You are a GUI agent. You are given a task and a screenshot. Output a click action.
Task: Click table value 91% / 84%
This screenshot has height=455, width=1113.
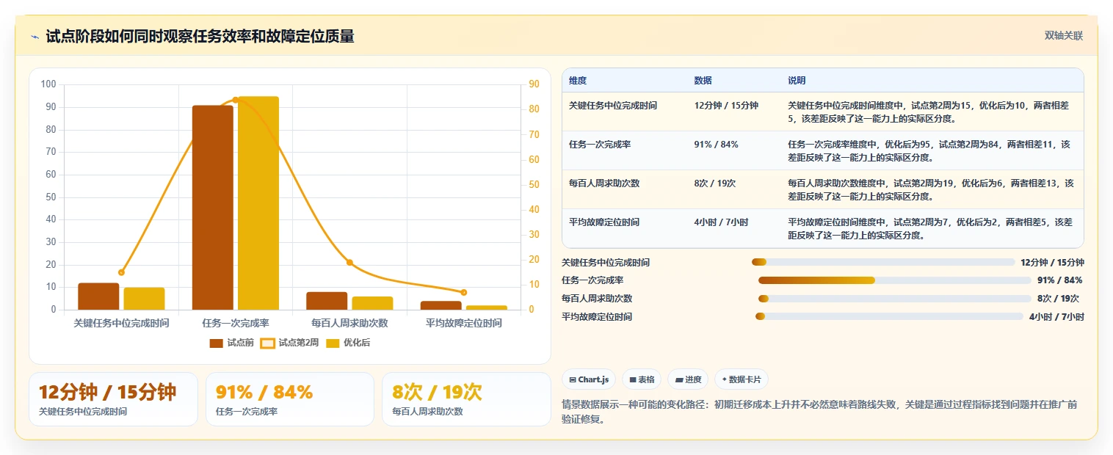pyautogui.click(x=718, y=145)
